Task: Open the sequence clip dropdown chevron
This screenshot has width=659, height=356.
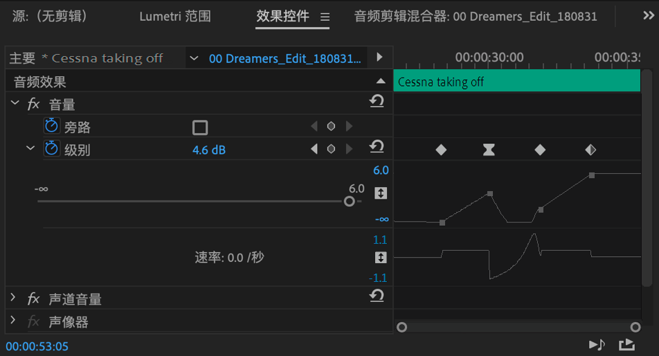Action: click(x=194, y=58)
